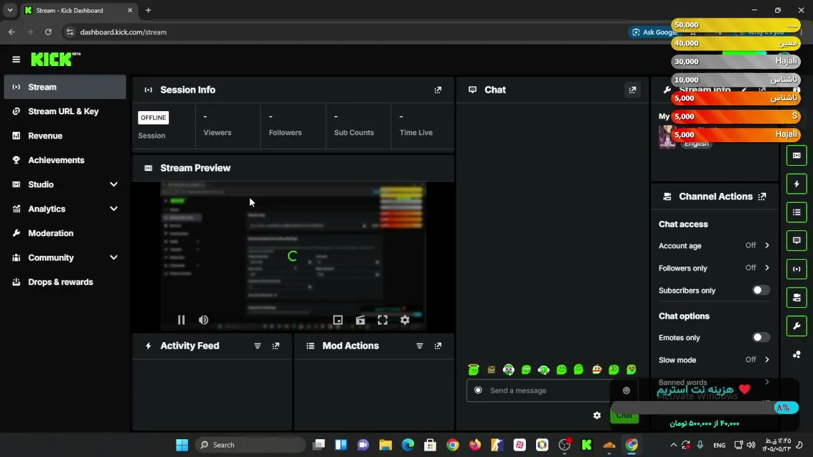Open the Chrome tab search dropdown

point(10,10)
